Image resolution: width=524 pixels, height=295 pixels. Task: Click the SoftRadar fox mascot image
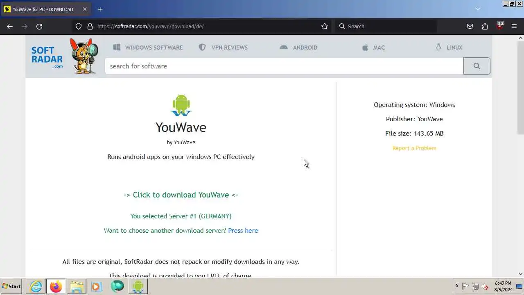(x=84, y=56)
